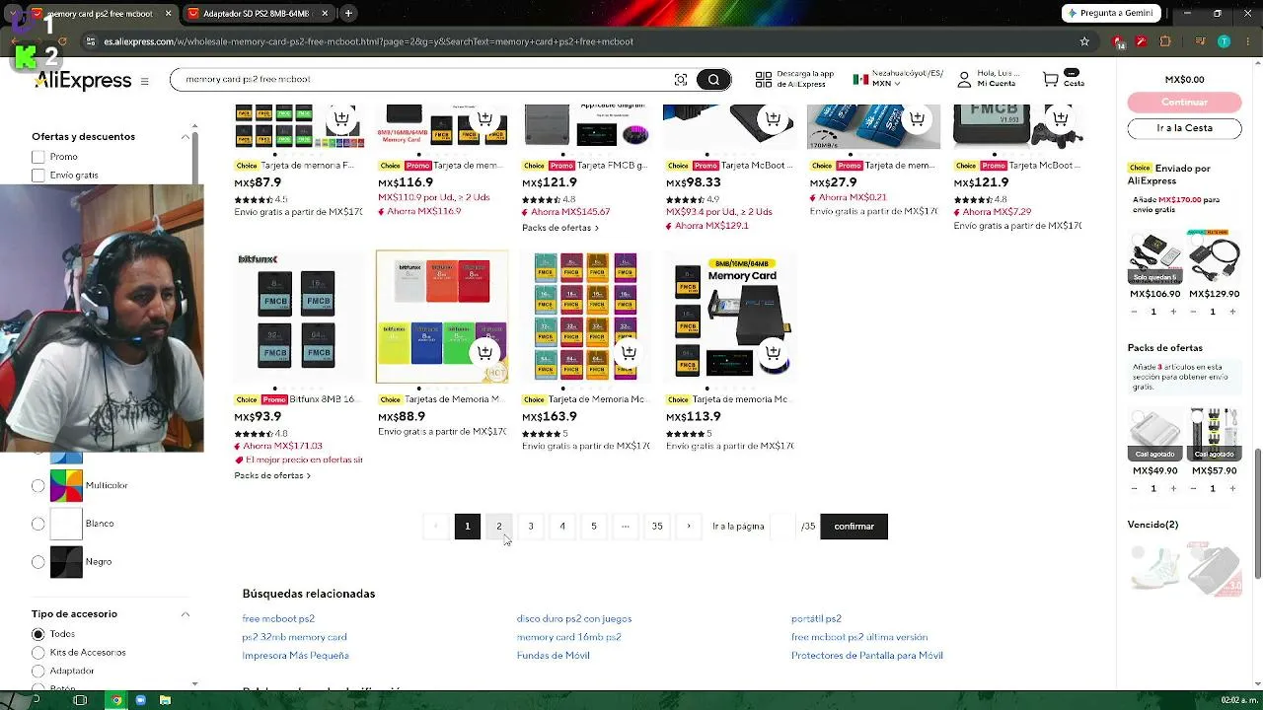The height and width of the screenshot is (710, 1263).
Task: Go to results page 5
Action: pos(594,527)
